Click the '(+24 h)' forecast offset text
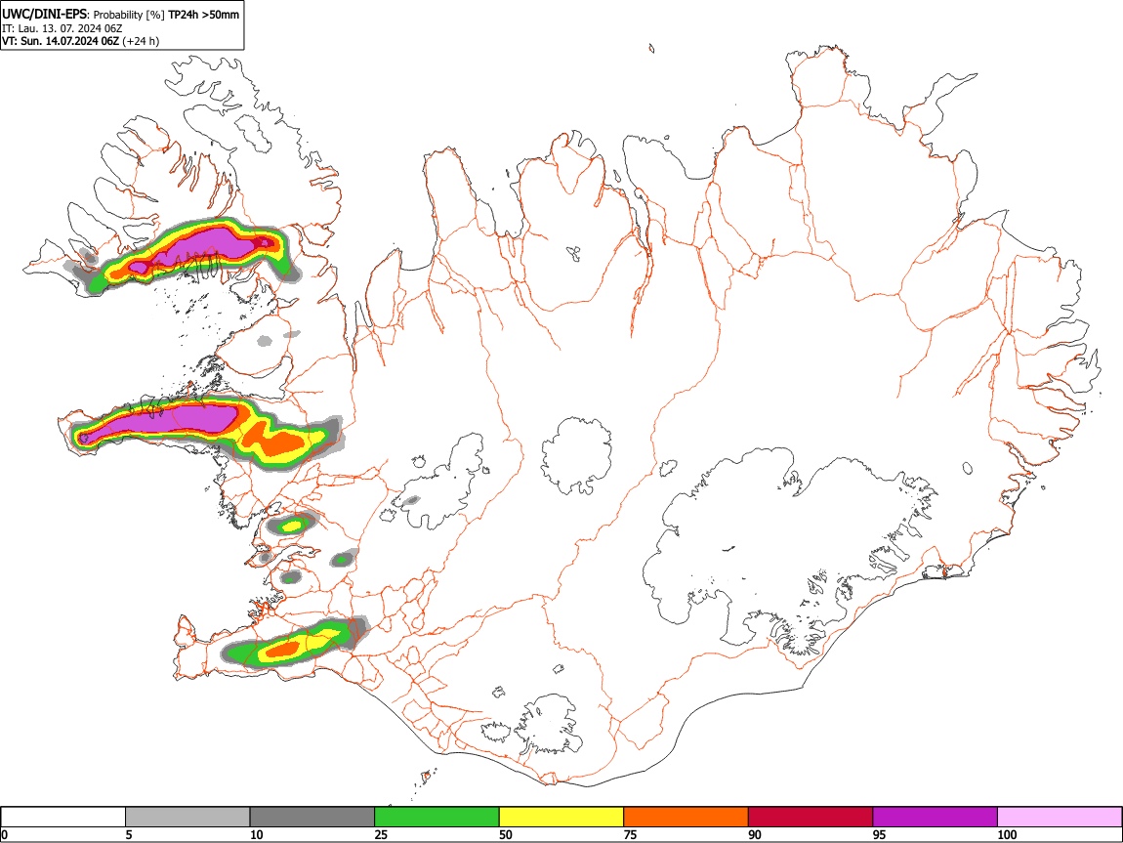 point(141,41)
